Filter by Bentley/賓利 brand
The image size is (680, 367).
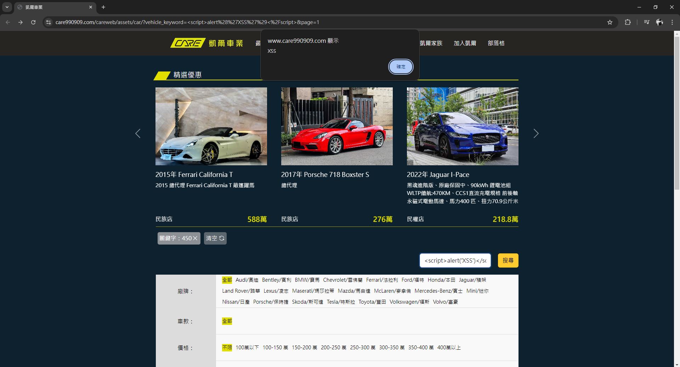(x=277, y=280)
